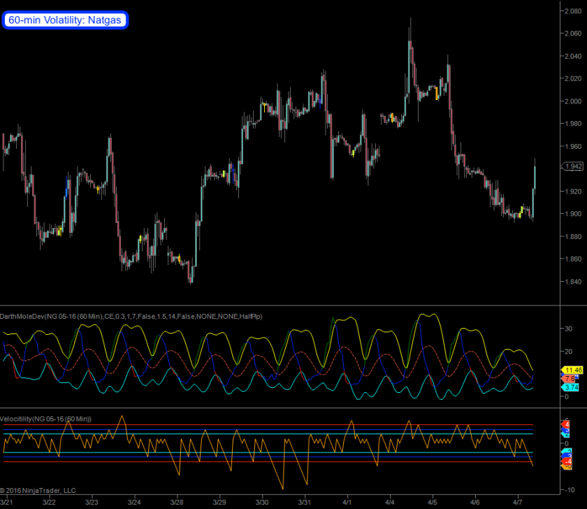Select the red -4 Velocitility level tag
Viewport: 587px width, 509px height.
[567, 461]
